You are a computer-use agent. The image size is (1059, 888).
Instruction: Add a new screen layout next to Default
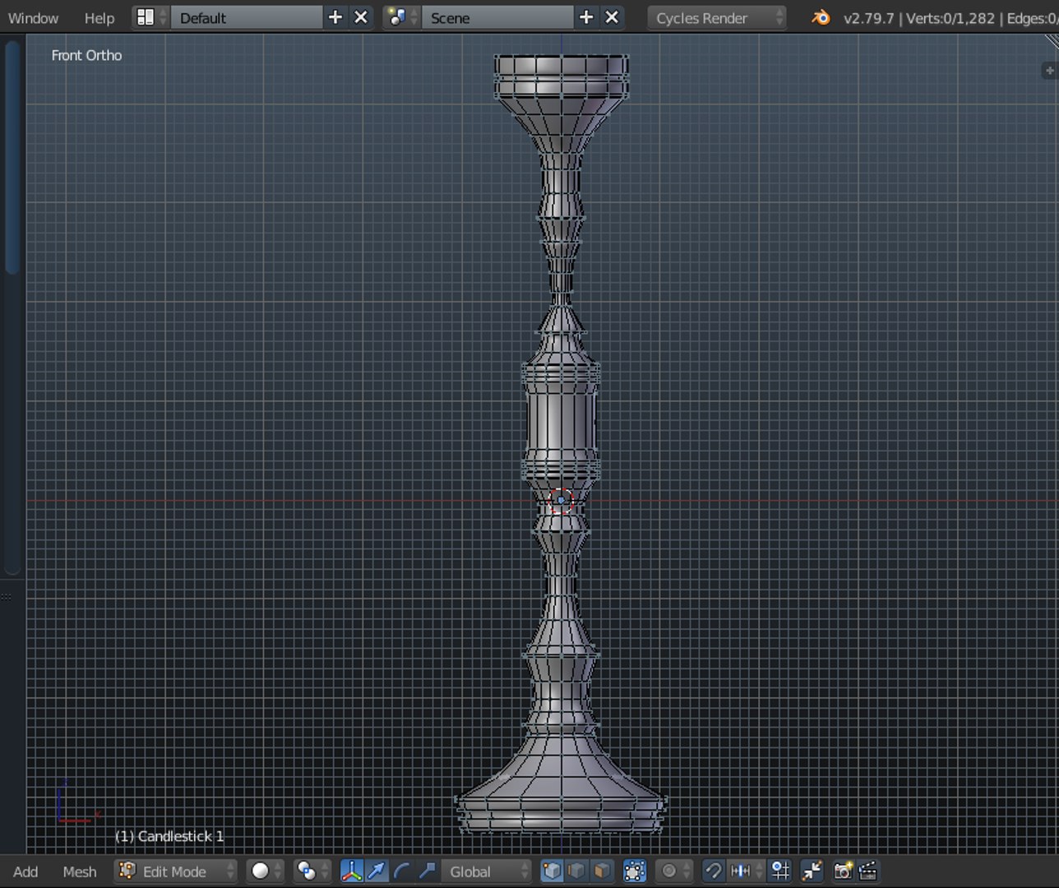point(335,17)
